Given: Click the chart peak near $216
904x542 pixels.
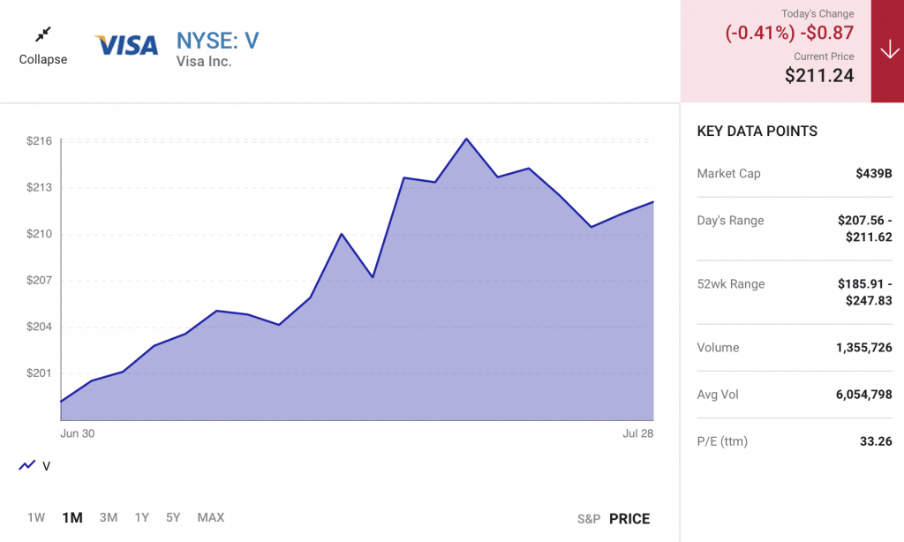Looking at the screenshot, I should pos(466,139).
